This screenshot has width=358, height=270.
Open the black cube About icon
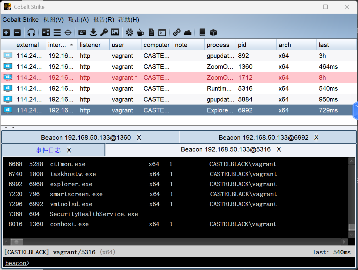[214, 32]
